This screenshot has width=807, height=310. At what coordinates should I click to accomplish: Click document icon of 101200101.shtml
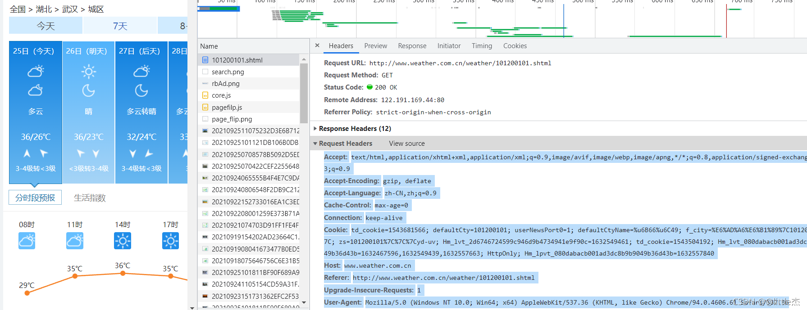click(205, 60)
